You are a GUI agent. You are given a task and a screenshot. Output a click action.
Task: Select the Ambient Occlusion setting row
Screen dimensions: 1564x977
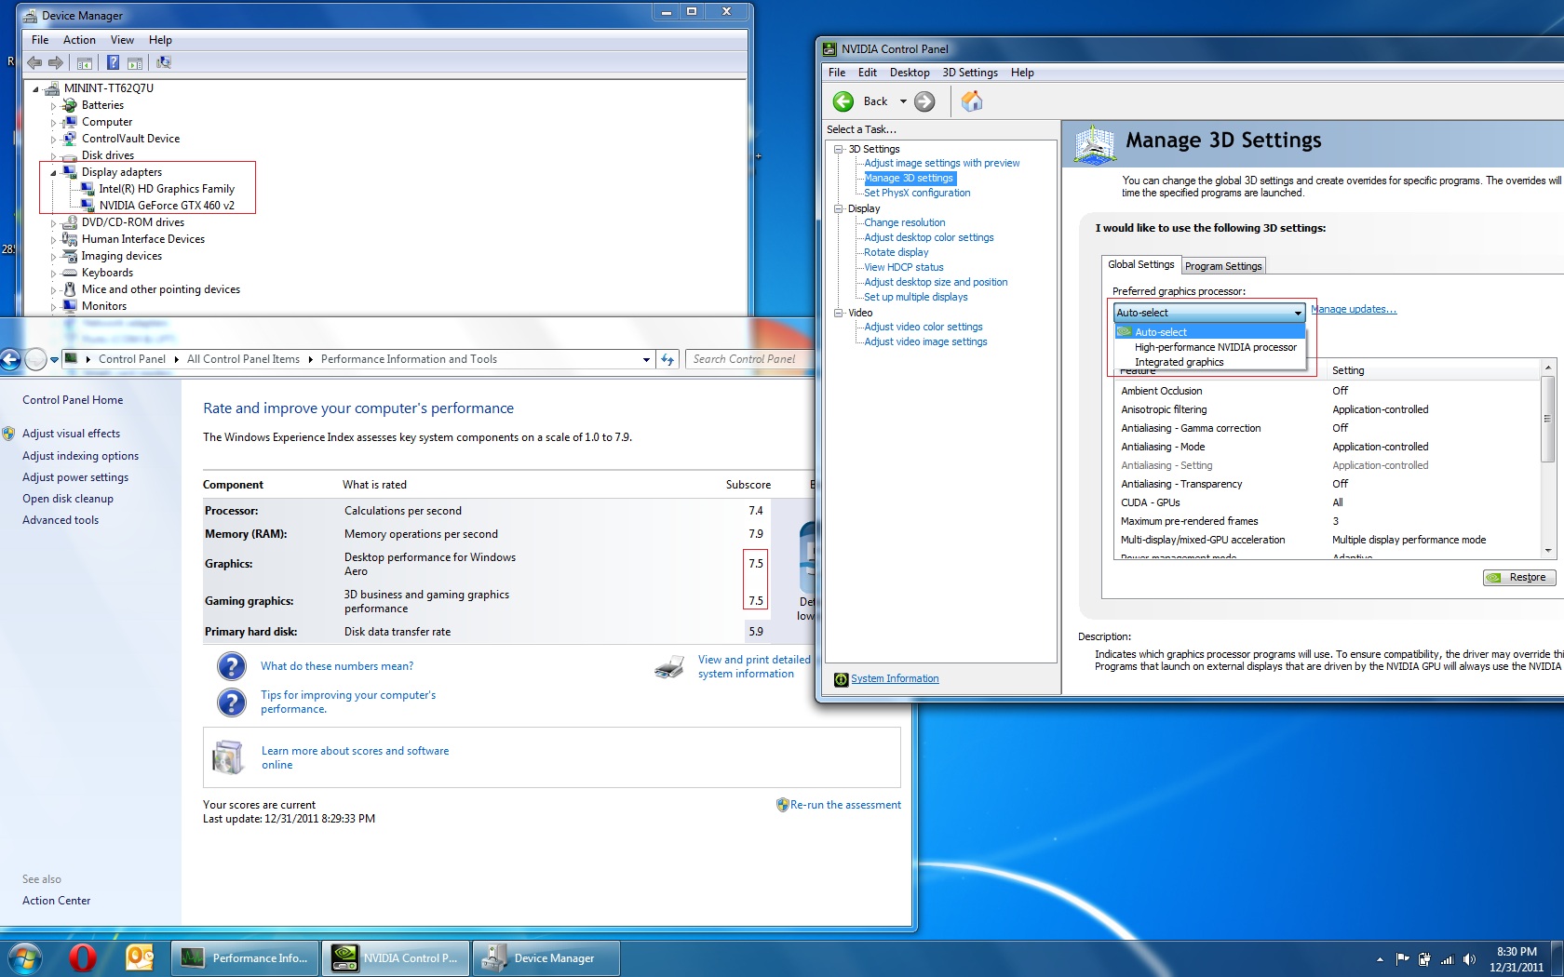1327,391
